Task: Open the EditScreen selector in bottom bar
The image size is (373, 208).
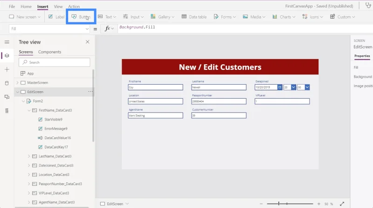Action: [114, 204]
